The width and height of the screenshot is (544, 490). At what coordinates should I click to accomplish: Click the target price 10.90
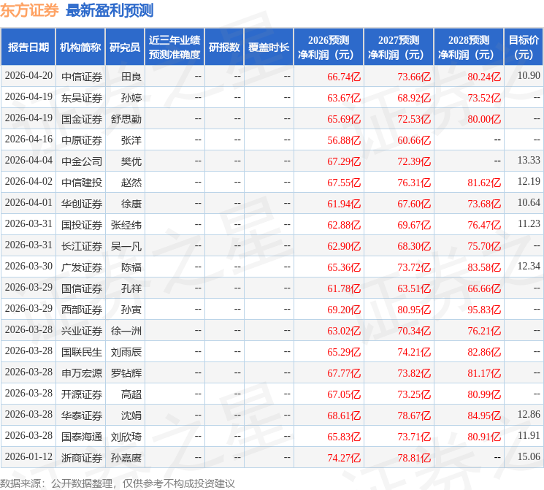pos(529,76)
